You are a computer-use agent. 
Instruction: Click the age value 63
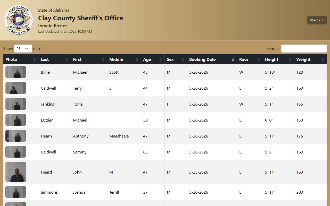click(x=145, y=152)
